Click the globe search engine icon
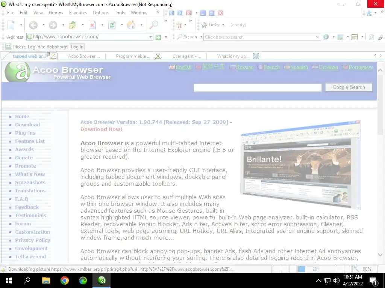385x288 pixels. point(326,37)
